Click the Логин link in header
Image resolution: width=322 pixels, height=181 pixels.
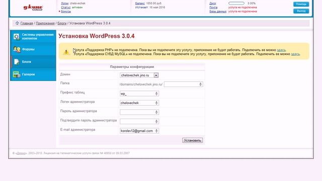[x=65, y=4]
